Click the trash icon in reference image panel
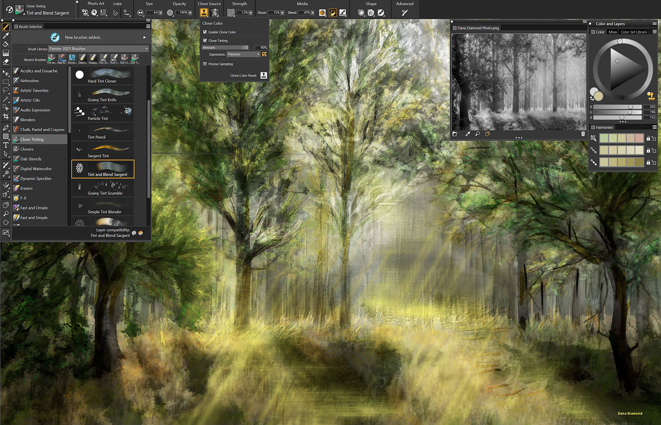This screenshot has width=661, height=425. pyautogui.click(x=583, y=134)
